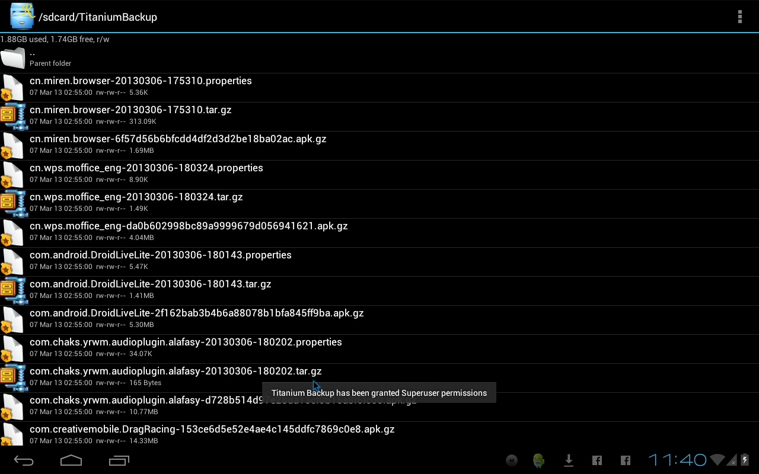759x474 pixels.
Task: Tap the 165 Bytes file size detail line
Action: 95,383
